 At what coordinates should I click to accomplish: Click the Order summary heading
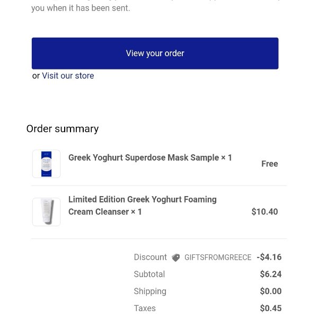click(x=63, y=129)
